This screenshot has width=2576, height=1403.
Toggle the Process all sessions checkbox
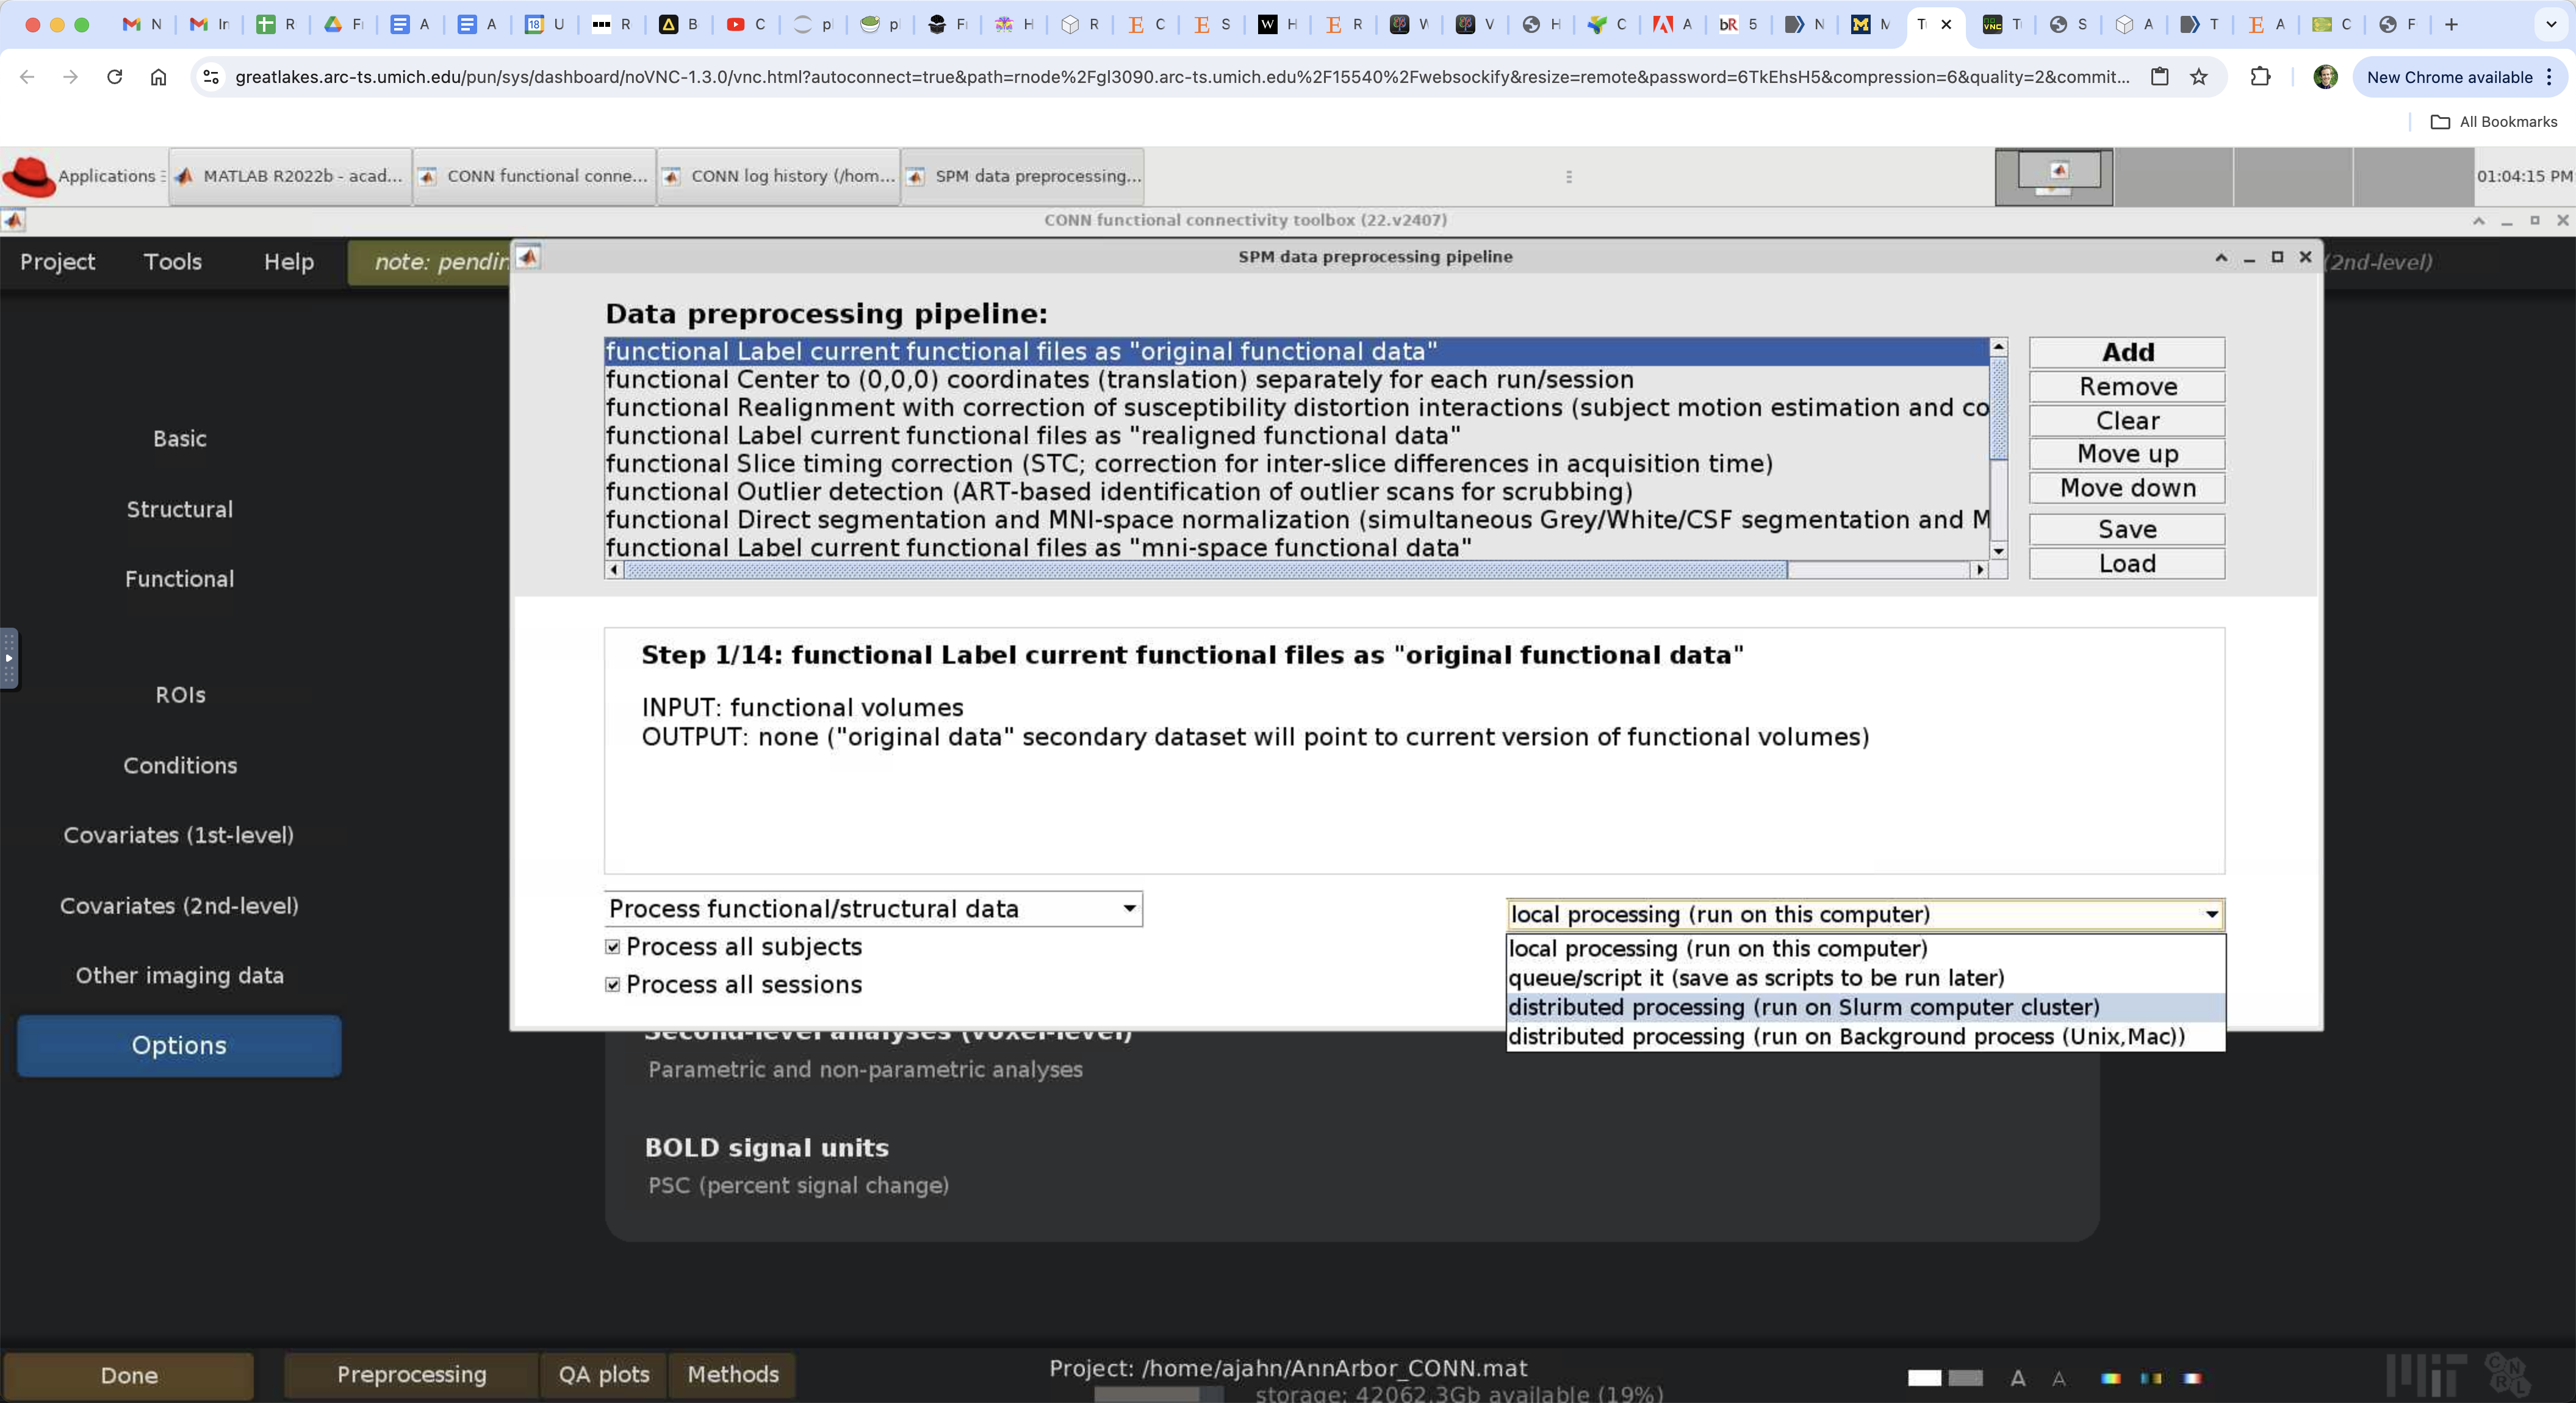coord(612,985)
